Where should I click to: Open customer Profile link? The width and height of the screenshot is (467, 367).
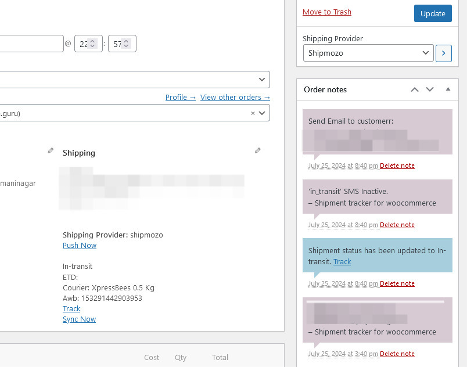181,98
